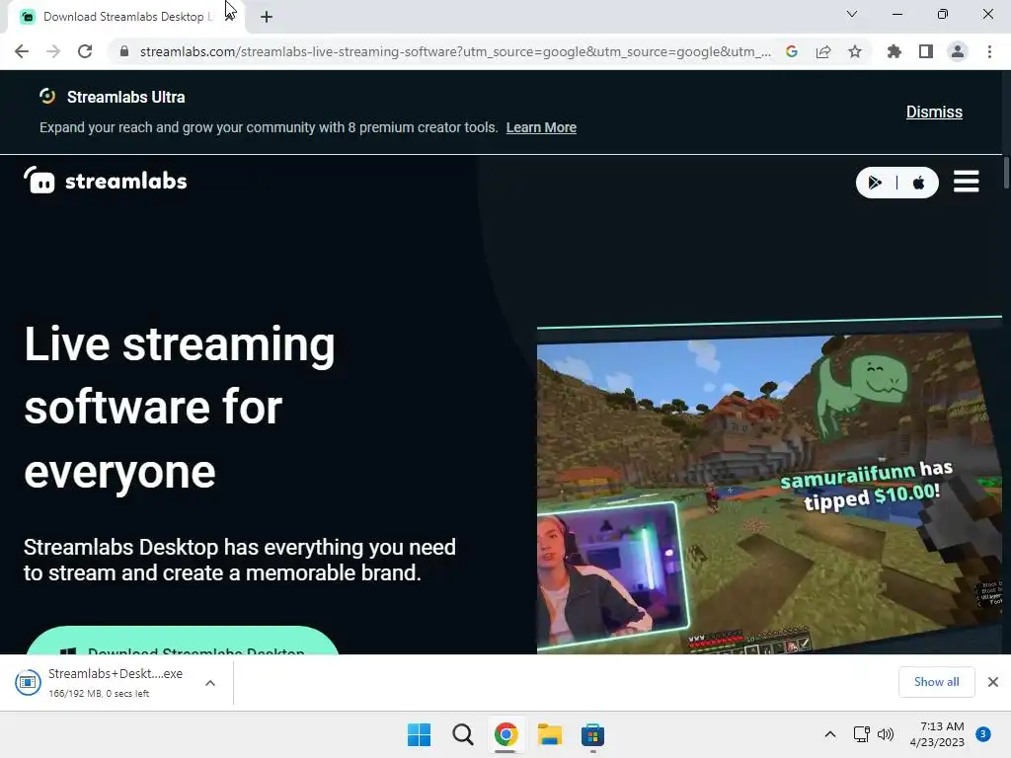The width and height of the screenshot is (1011, 758).
Task: Open the Windows Start menu
Action: 419,734
